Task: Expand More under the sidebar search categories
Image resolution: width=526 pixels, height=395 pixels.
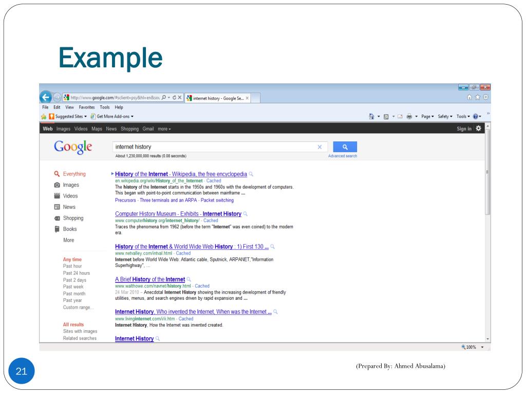Action: coord(69,240)
